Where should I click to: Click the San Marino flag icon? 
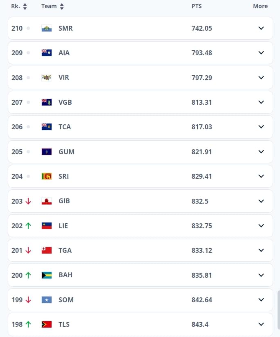pyautogui.click(x=46, y=28)
